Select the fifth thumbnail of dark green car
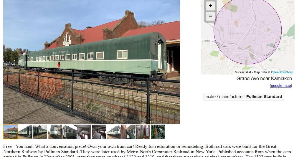299x157 pixels. tap(70, 132)
